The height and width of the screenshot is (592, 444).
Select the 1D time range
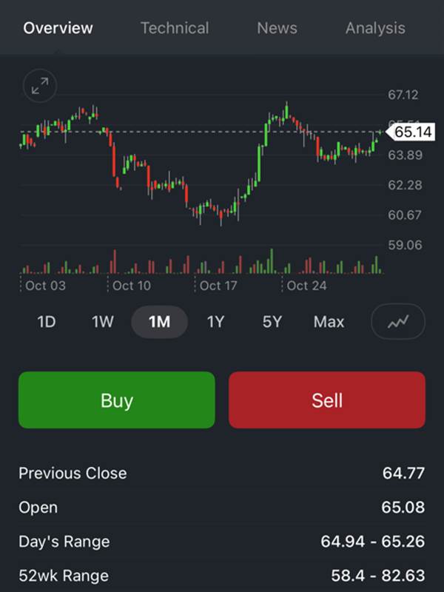click(x=47, y=322)
